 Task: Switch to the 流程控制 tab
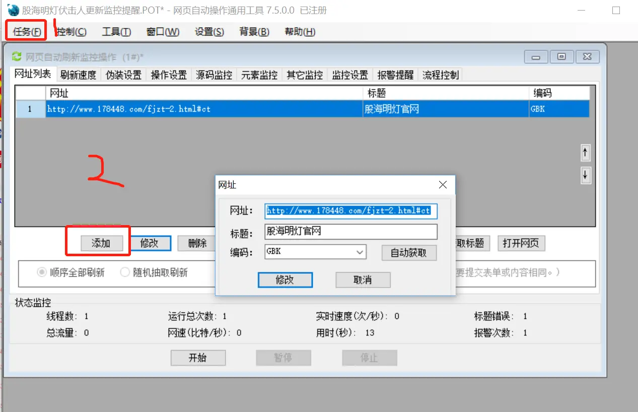pyautogui.click(x=441, y=75)
